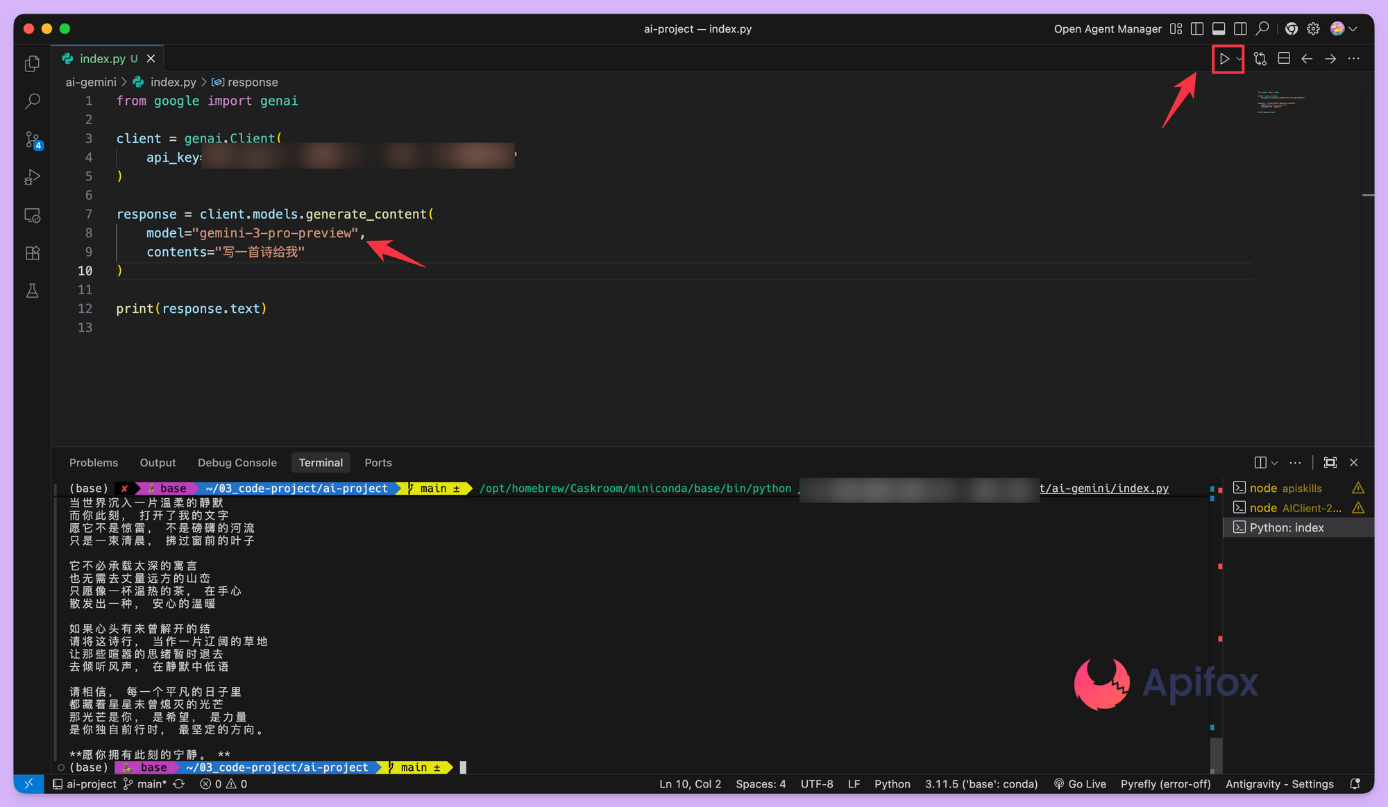
Task: Switch to the Debug Console tab
Action: 237,463
